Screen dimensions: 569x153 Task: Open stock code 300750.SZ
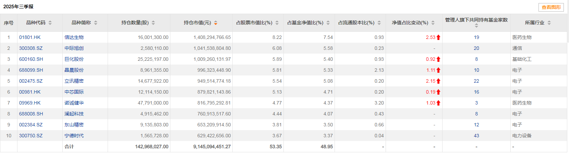coord(31,136)
